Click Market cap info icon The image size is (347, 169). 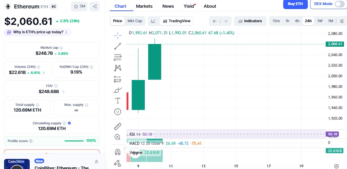pos(61,48)
